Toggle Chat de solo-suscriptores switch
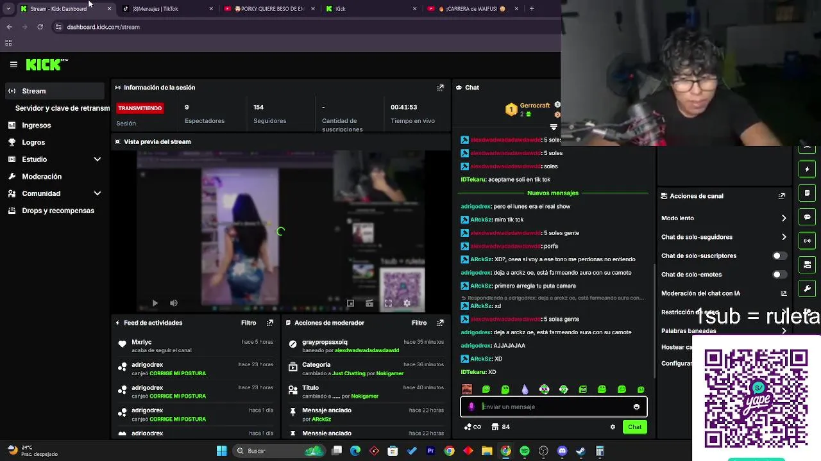The width and height of the screenshot is (821, 461). pos(779,255)
